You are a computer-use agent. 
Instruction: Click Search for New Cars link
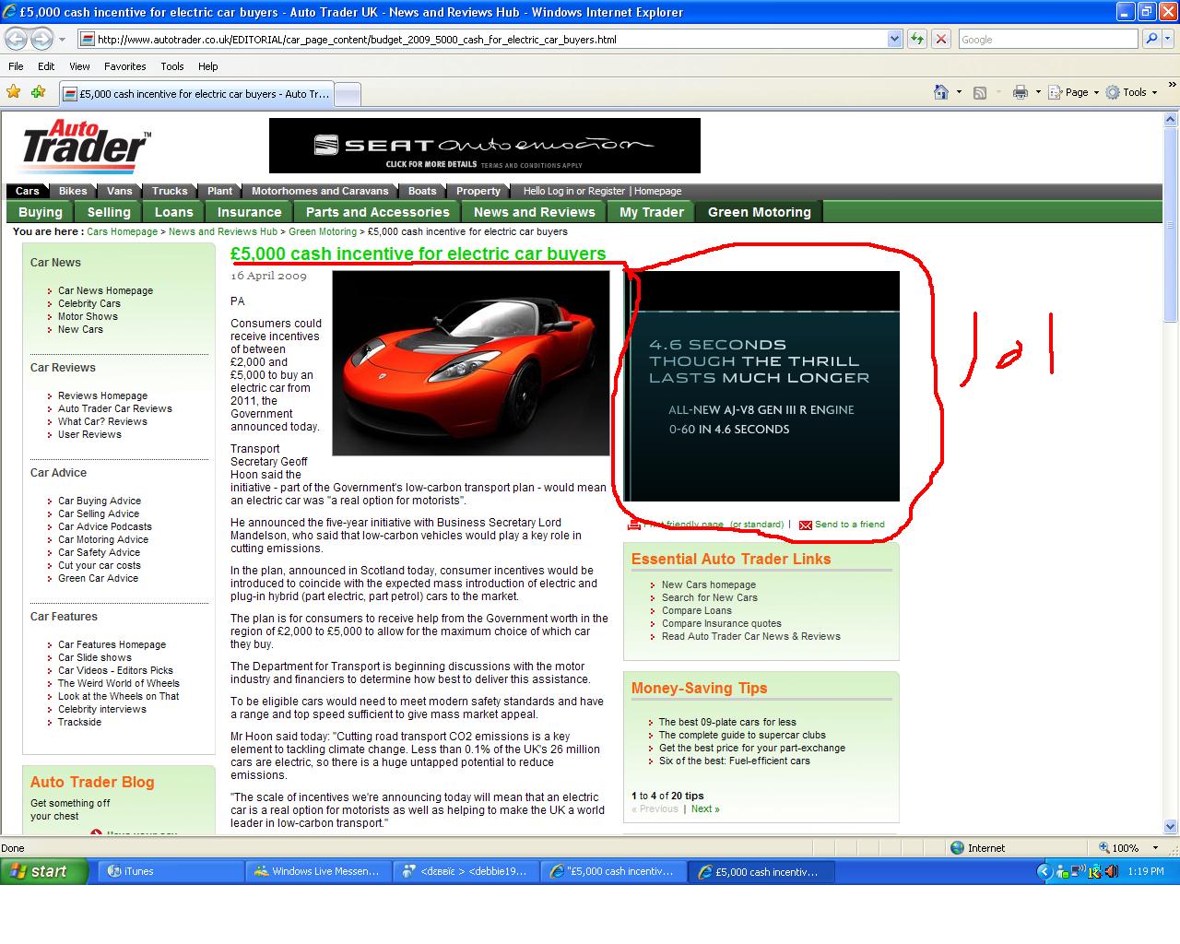coord(710,597)
